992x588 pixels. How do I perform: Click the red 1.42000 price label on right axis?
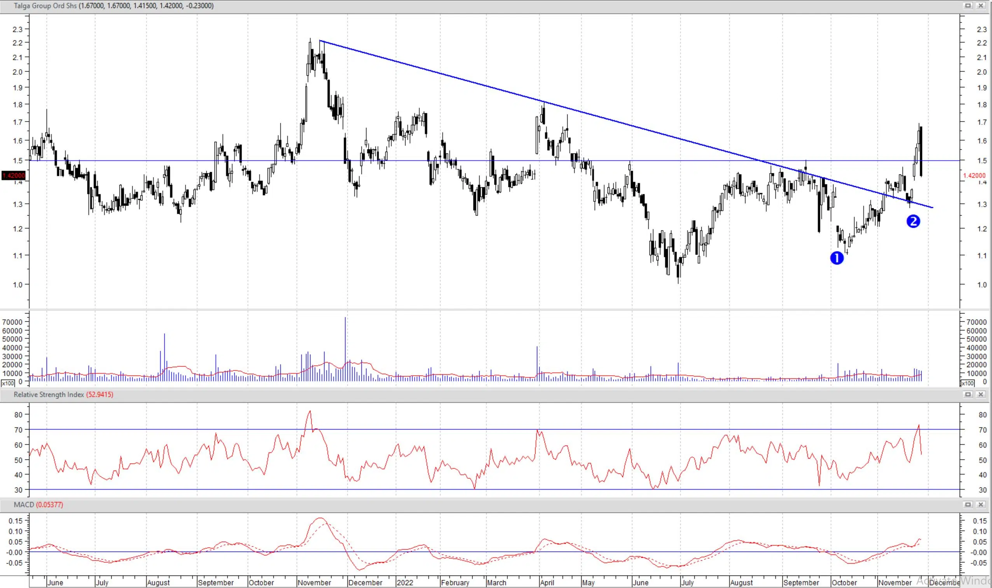tap(974, 176)
